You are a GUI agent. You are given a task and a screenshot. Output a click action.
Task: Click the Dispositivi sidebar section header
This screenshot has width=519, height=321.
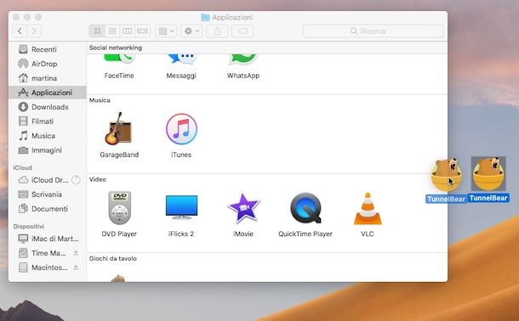(x=29, y=226)
